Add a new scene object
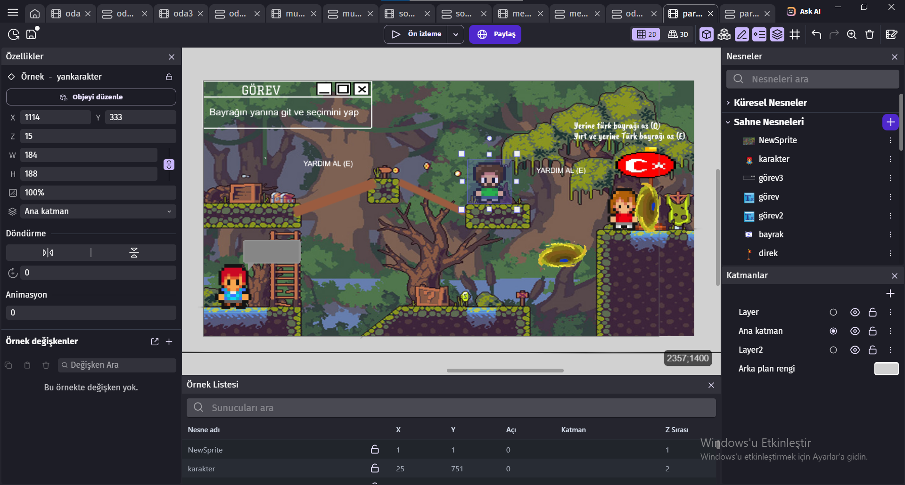The image size is (905, 485). tap(890, 122)
